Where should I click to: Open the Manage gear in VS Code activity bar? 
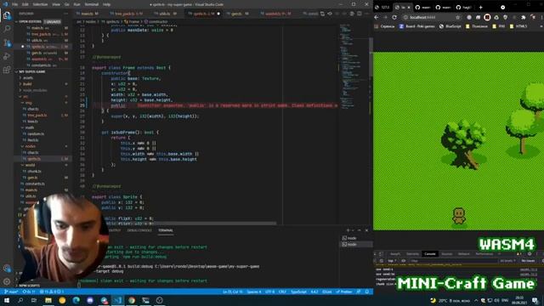[x=7, y=281]
